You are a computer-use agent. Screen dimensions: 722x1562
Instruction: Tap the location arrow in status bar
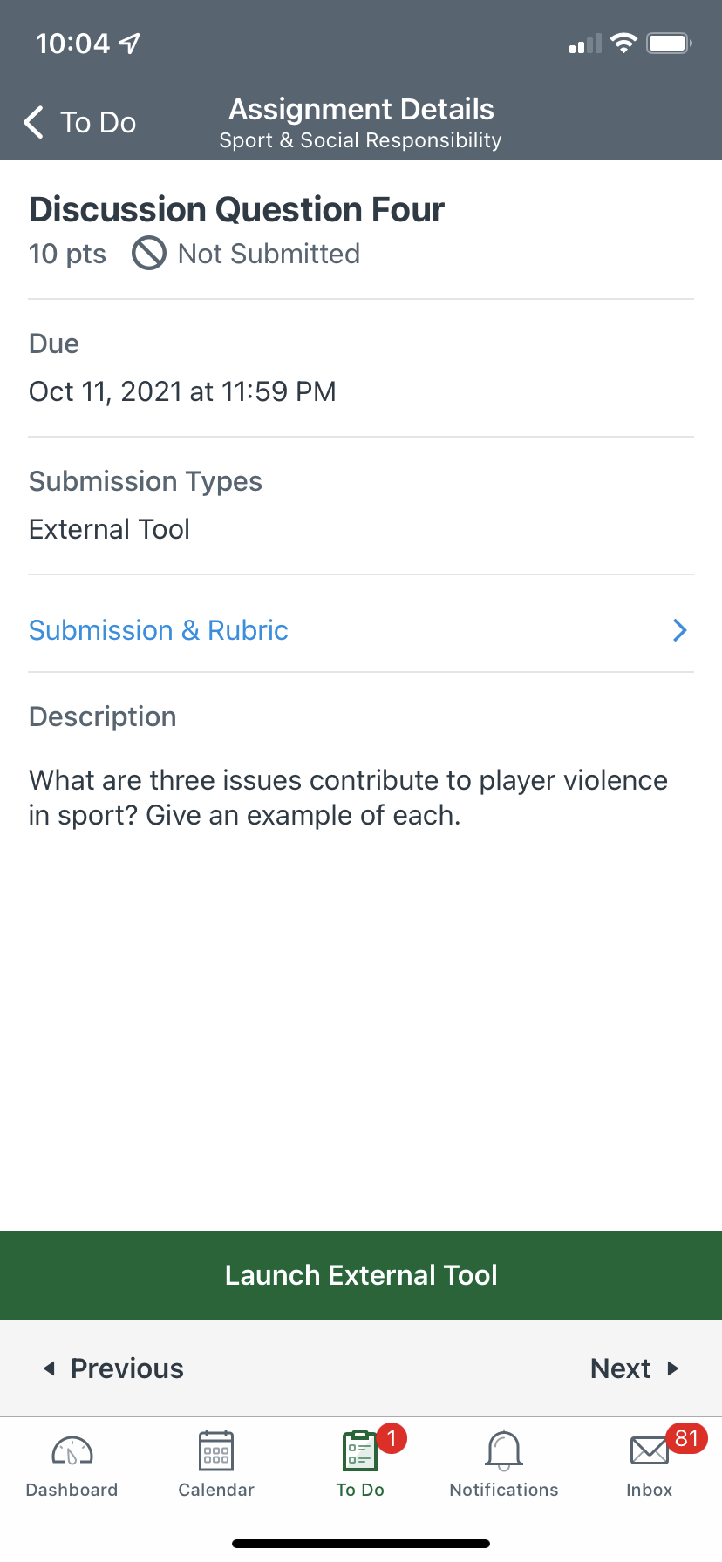pyautogui.click(x=130, y=43)
